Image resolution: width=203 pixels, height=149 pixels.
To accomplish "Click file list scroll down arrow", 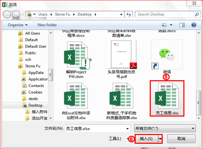I will point(198,118).
